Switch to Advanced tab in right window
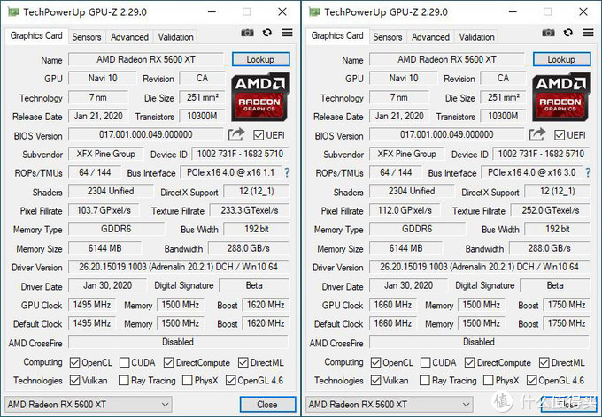 (x=431, y=37)
